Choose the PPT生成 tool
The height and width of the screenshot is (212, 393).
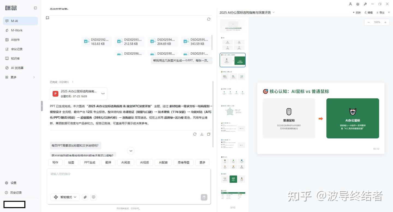tap(90, 163)
